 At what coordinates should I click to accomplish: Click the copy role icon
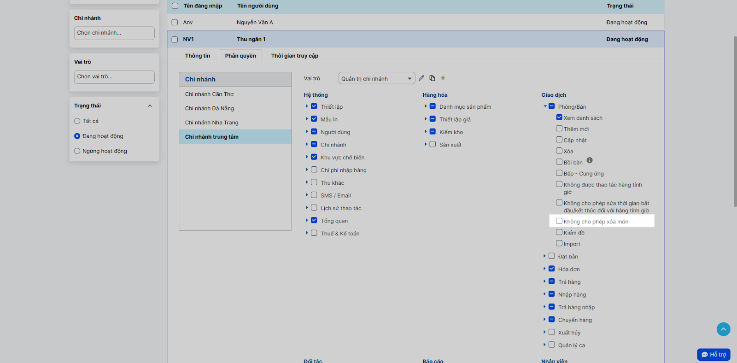tap(432, 78)
